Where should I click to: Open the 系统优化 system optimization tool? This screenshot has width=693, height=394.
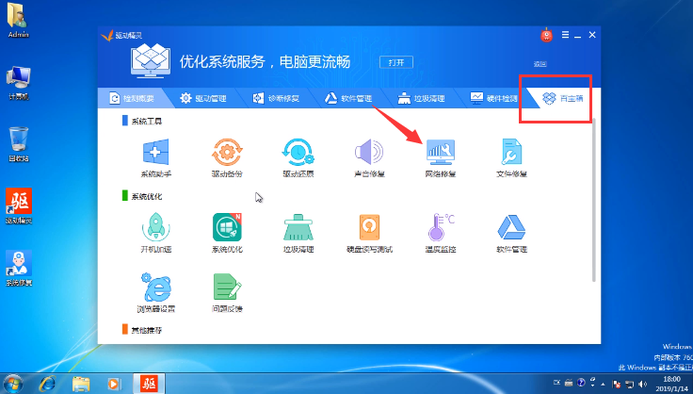pos(227,228)
